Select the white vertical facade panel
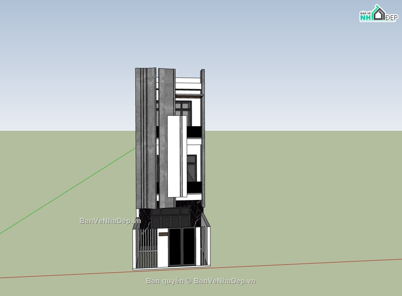The image size is (402, 296). pyautogui.click(x=174, y=156)
